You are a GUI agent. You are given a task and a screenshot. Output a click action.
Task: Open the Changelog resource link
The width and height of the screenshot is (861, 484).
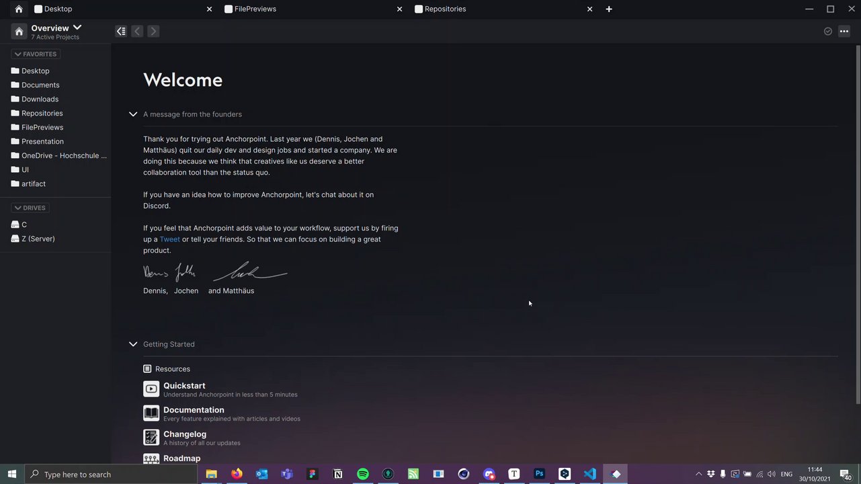tap(185, 434)
